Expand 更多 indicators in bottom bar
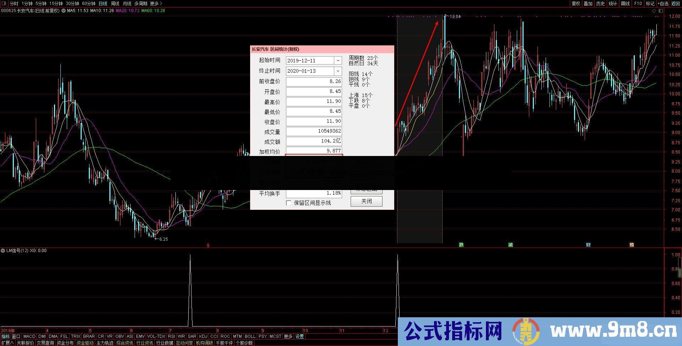Viewport: 682px width, 346px height. (x=288, y=336)
